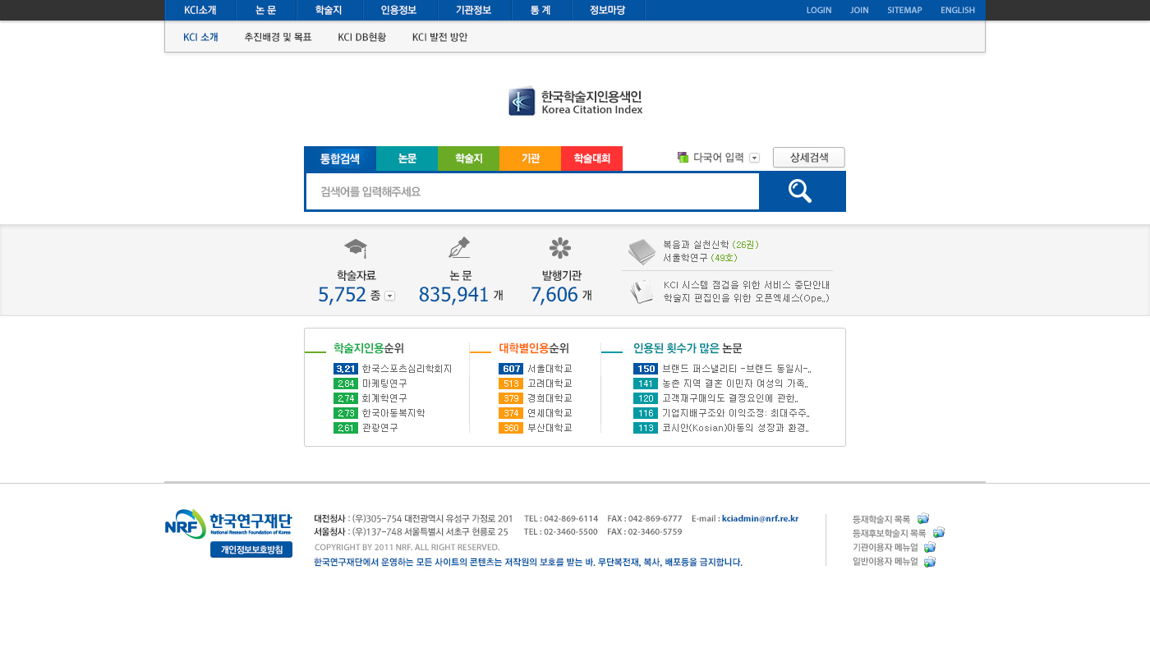This screenshot has height=657, width=1150.
Task: Click the 검색어를 입력해주세요 search field
Action: [532, 191]
